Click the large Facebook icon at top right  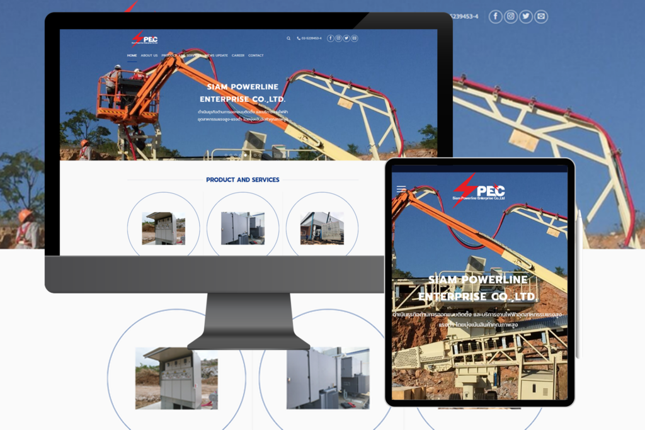coord(495,16)
